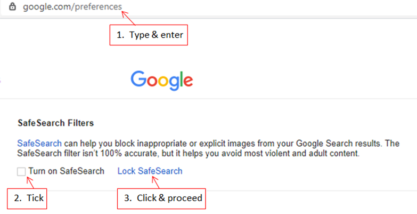The image size is (417, 214).
Task: Tick the Turn on SafeSearch checkbox
Action: tap(21, 172)
